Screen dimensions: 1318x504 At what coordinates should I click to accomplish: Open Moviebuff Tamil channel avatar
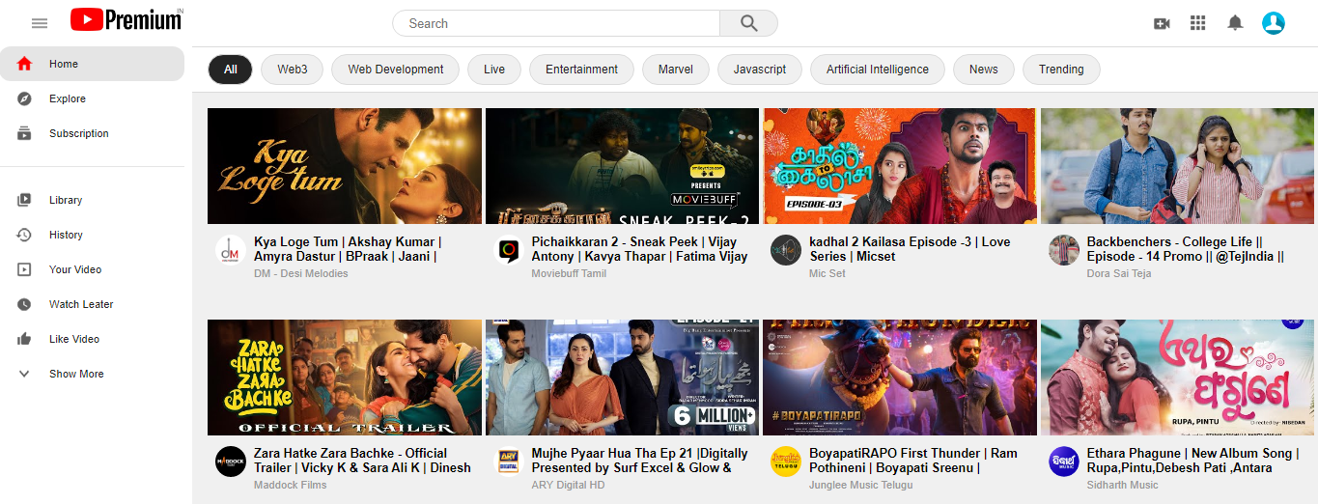click(x=508, y=250)
